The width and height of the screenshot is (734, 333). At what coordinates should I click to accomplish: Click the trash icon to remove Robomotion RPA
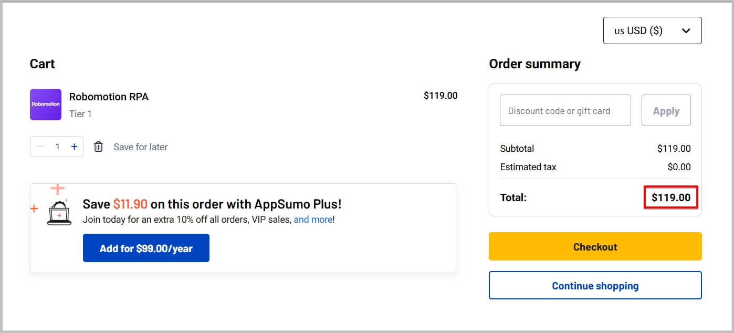click(98, 147)
